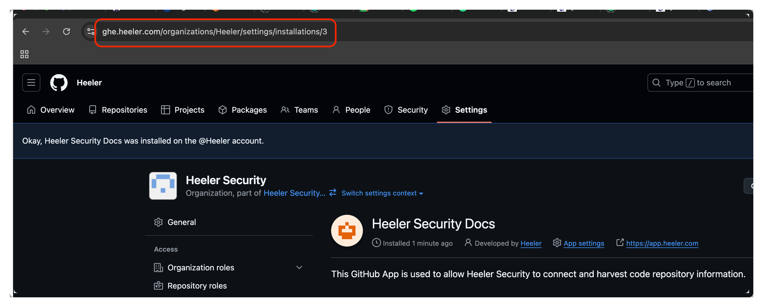Click the Packages box icon

pyautogui.click(x=222, y=110)
